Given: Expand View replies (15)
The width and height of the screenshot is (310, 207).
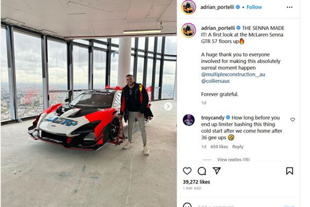Looking at the screenshot, I should point(233,159).
